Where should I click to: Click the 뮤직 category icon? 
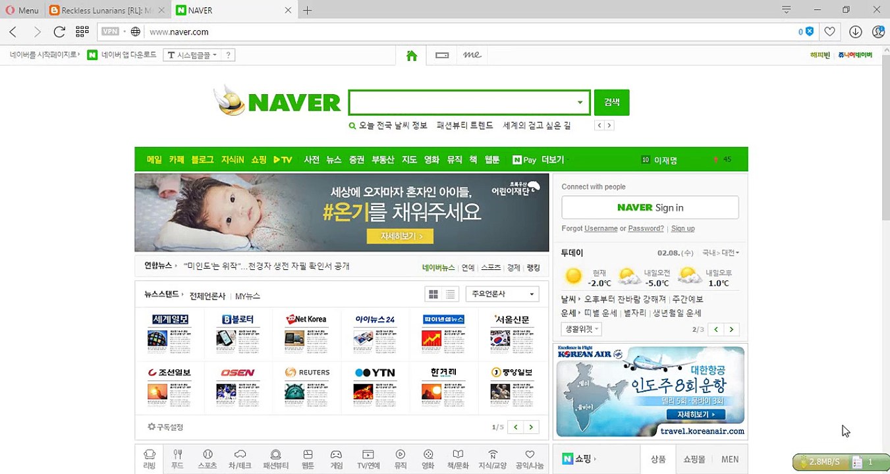(401, 459)
